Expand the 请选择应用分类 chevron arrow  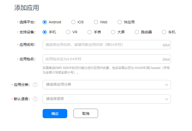click(x=166, y=85)
